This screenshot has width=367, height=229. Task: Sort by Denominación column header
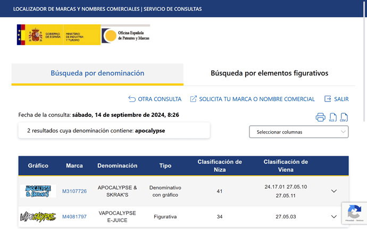point(117,166)
